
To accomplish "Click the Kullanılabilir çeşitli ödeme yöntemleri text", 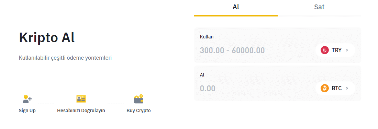I will pos(65,58).
